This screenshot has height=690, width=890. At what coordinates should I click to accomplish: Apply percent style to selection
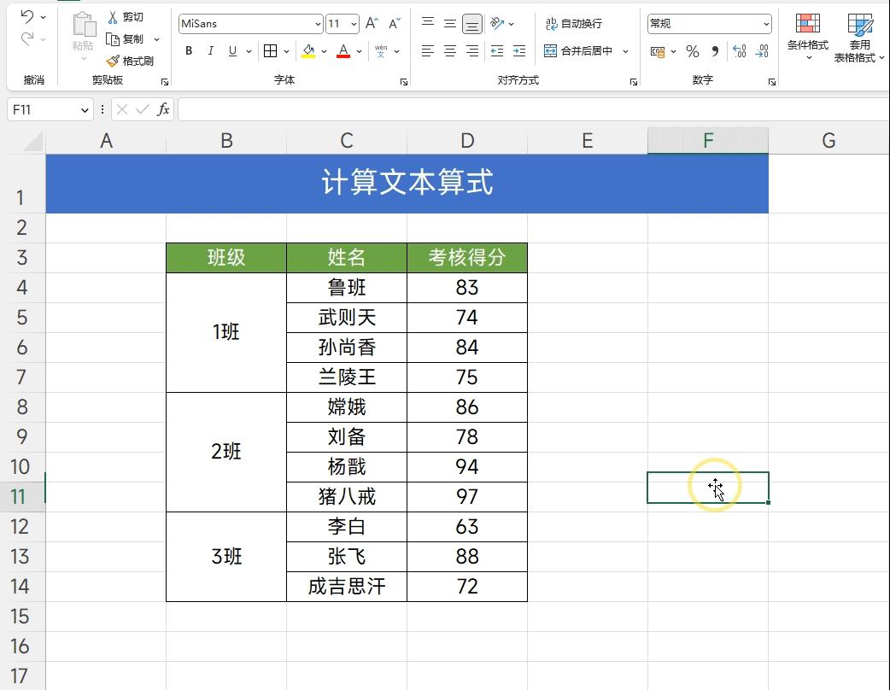(693, 51)
